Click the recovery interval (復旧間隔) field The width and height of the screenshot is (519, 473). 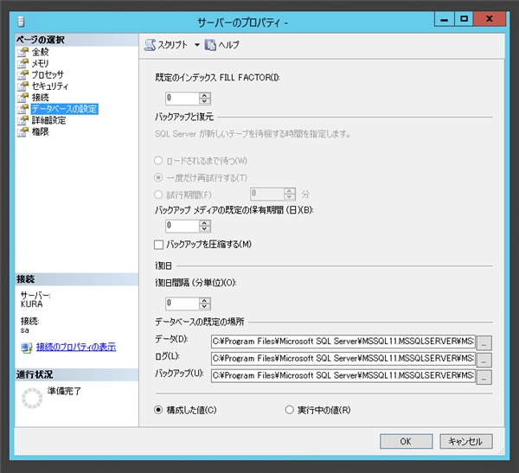tap(183, 304)
